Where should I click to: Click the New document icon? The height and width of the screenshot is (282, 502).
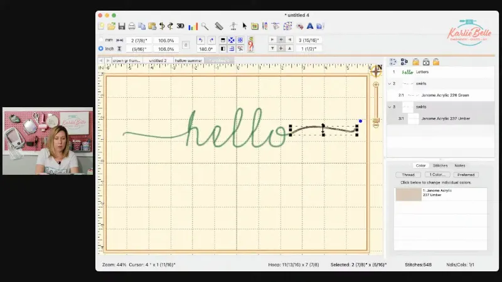(101, 26)
